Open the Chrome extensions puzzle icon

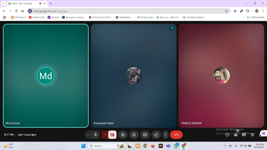click(x=248, y=11)
